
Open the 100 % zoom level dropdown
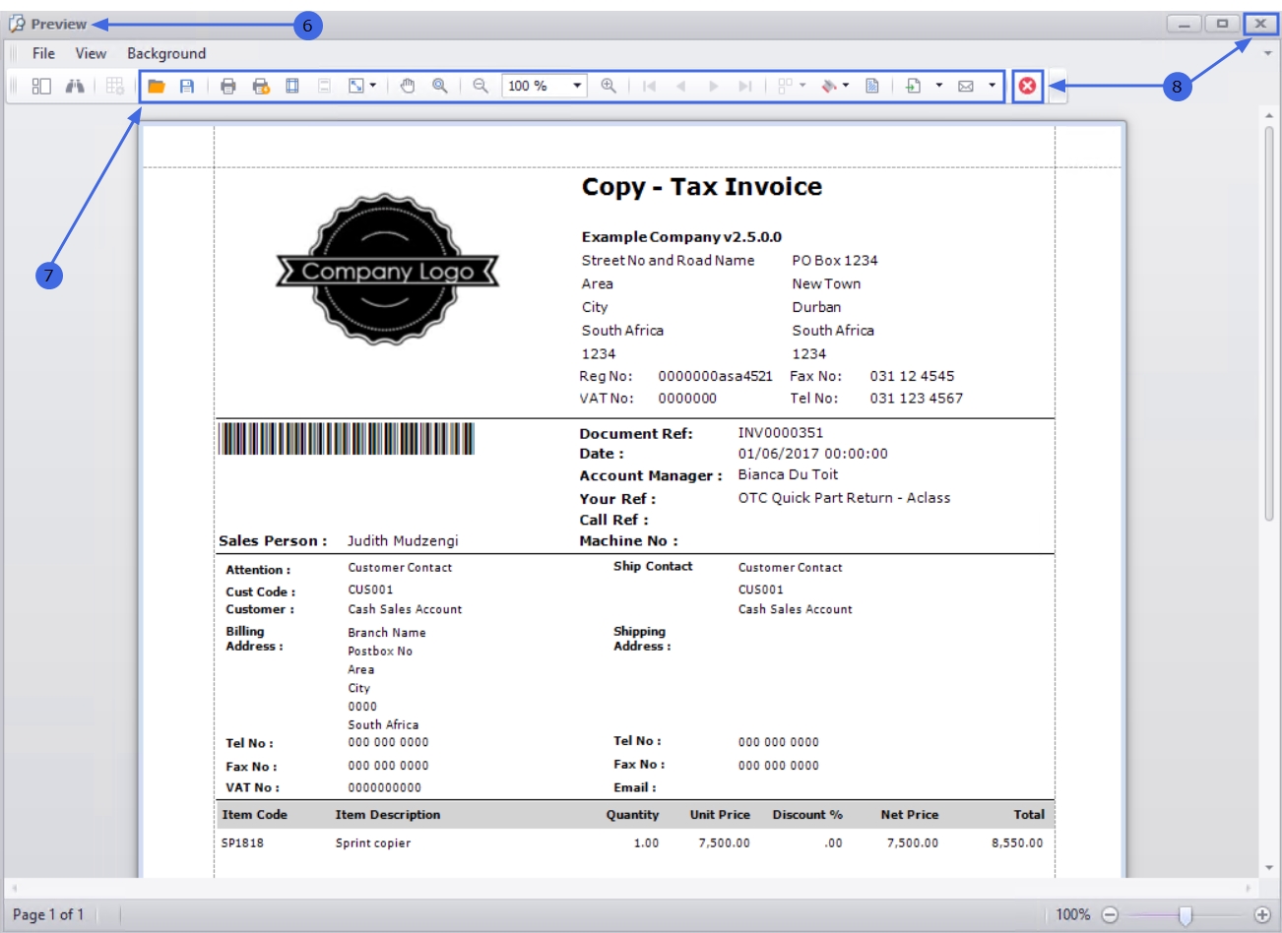coord(577,87)
